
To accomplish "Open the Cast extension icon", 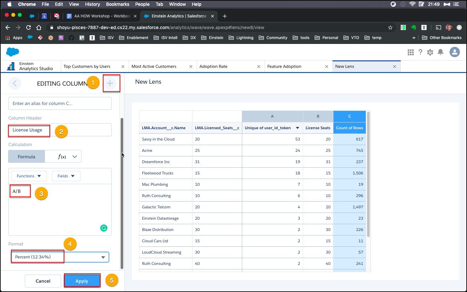I will click(x=439, y=27).
